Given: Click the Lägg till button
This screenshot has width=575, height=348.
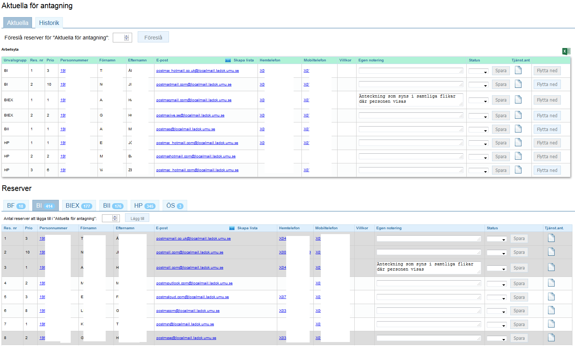Looking at the screenshot, I should (137, 218).
